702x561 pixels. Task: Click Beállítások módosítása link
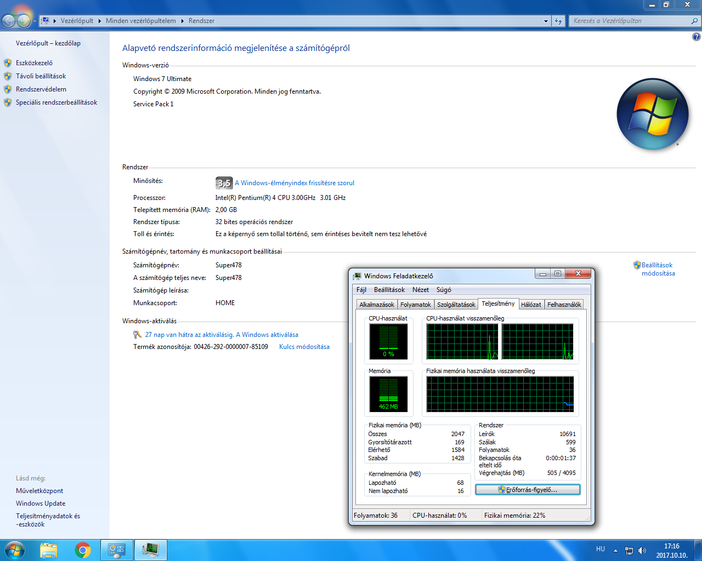point(658,269)
